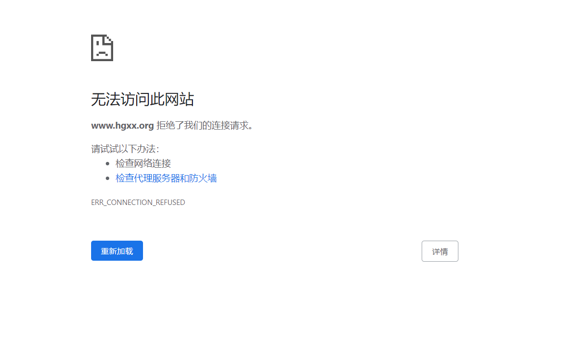Click the 检查网络连接 suggestion text

coord(143,164)
